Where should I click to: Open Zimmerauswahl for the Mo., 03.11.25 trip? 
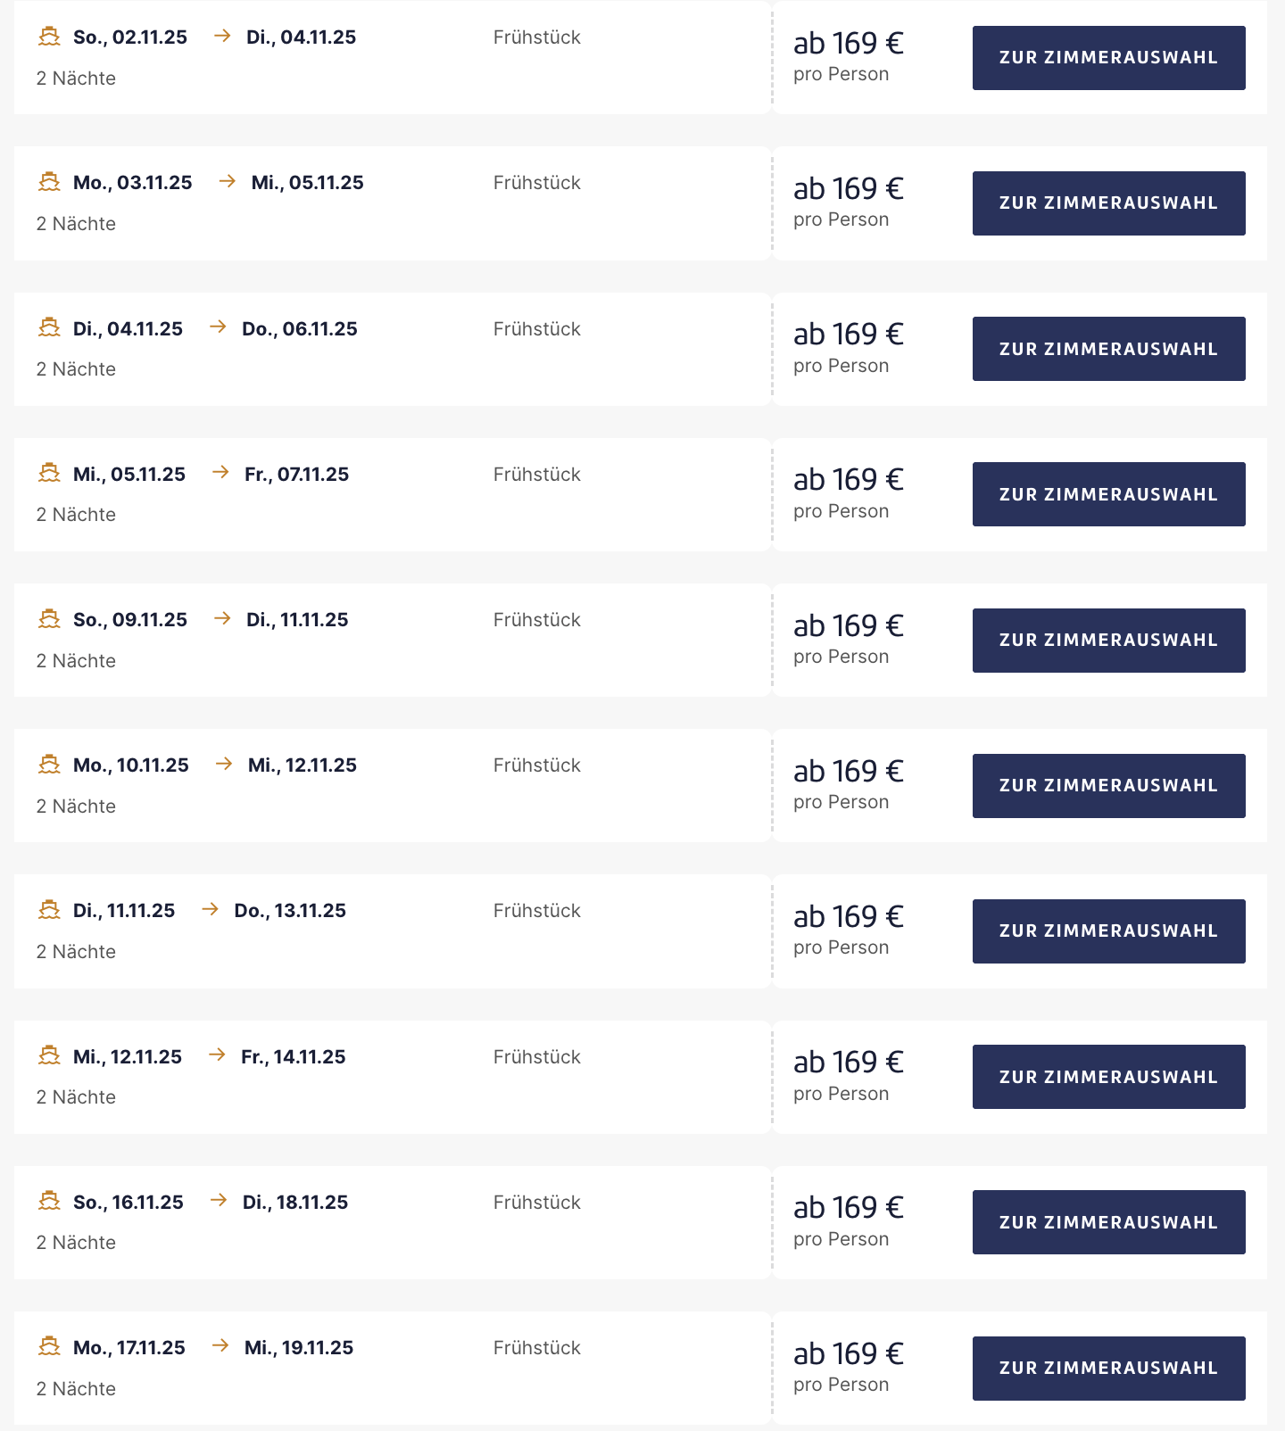[x=1108, y=203]
